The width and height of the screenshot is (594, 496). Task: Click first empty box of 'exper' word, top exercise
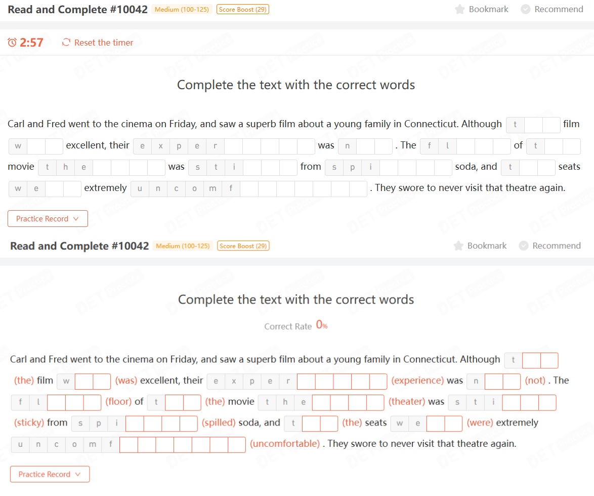(234, 146)
